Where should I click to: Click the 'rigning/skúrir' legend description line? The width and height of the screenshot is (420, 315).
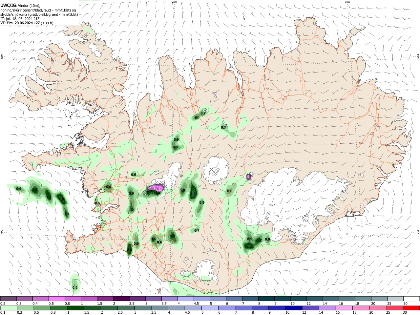[x=38, y=10]
